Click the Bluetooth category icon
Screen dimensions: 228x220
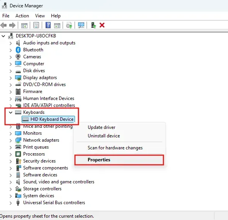tap(18, 50)
